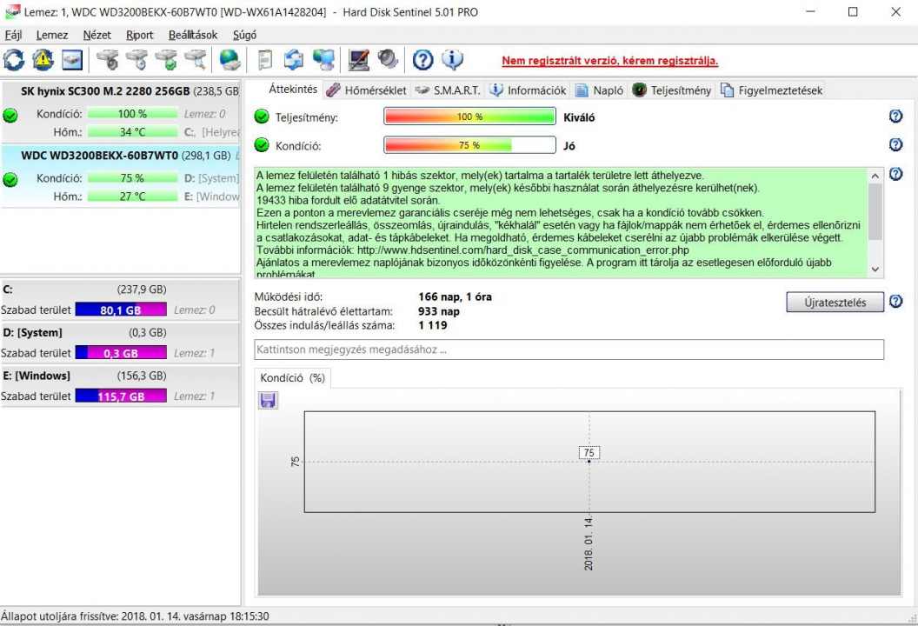Click in the 'Kattintson megjegyzés megadásához' comment field
This screenshot has height=626, width=918.
coord(569,350)
